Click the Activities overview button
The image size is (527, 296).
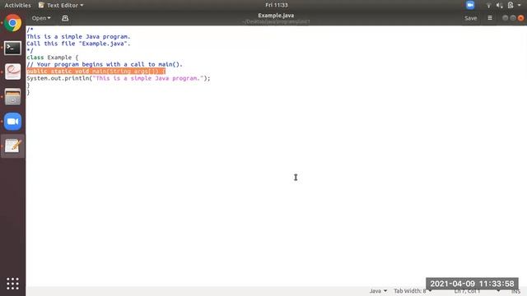point(17,5)
